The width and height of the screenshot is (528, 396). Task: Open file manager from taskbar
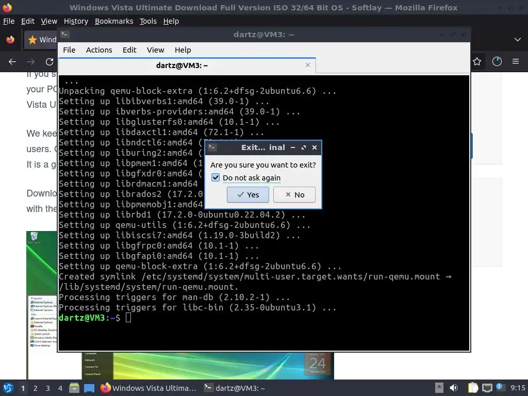[x=74, y=388]
